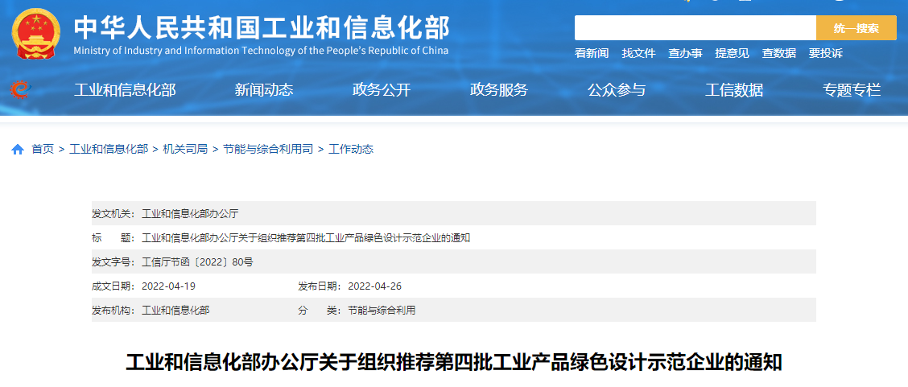Click 机关司局 in the breadcrumb

[185, 149]
